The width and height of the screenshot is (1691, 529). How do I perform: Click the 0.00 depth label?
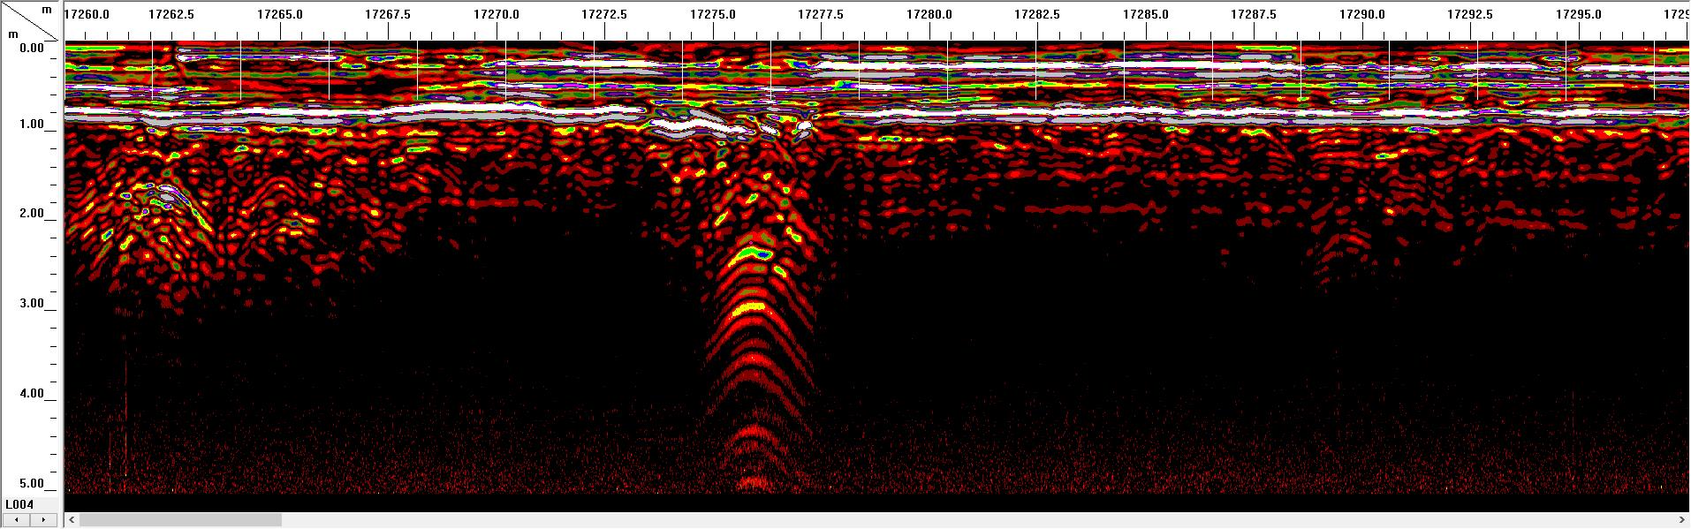[32, 49]
